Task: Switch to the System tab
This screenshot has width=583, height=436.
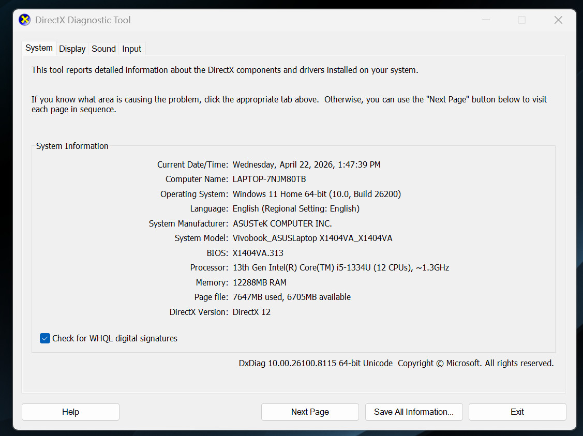Action: pos(39,48)
